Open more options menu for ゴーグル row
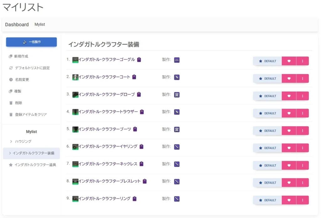The width and height of the screenshot is (321, 218). [x=303, y=61]
